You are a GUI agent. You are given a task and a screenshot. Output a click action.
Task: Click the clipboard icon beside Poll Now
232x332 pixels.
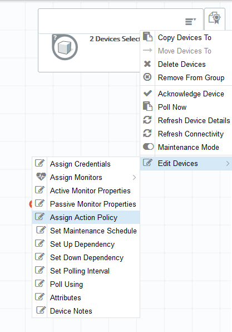[147, 106]
